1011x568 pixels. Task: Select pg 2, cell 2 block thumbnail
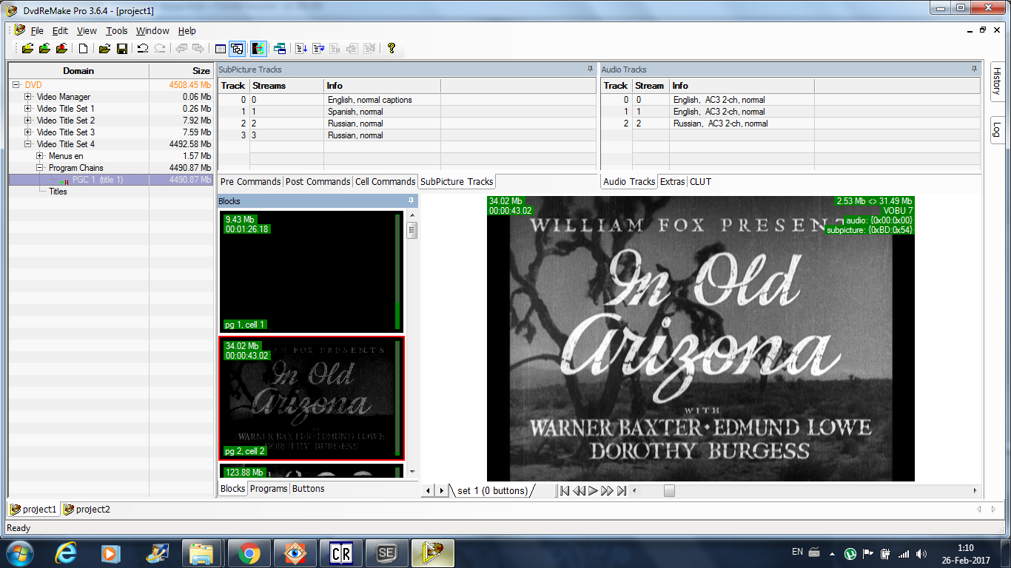312,398
